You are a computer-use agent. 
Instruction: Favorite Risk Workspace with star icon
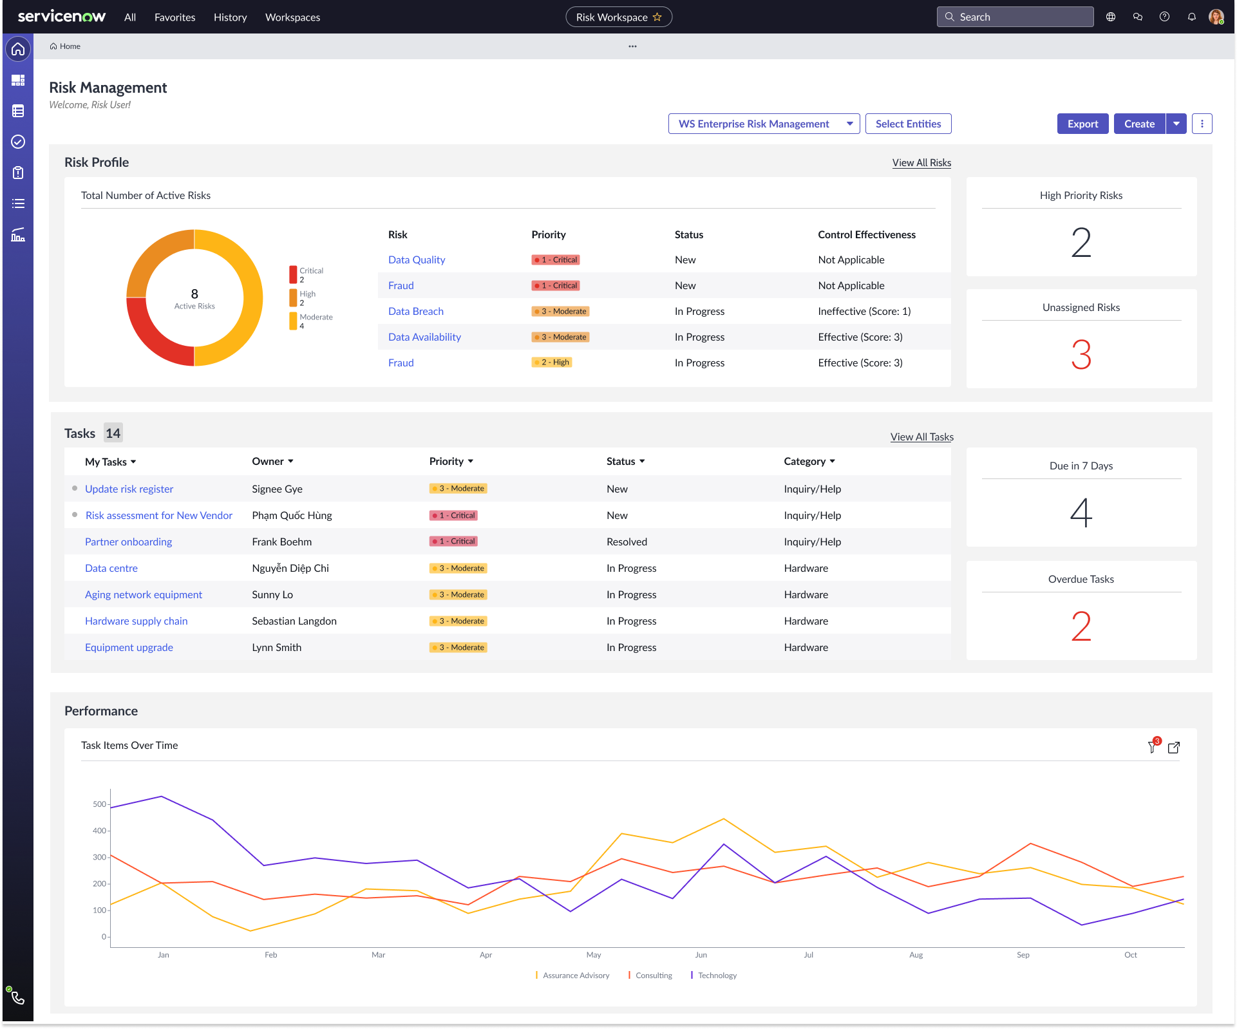pyautogui.click(x=657, y=17)
